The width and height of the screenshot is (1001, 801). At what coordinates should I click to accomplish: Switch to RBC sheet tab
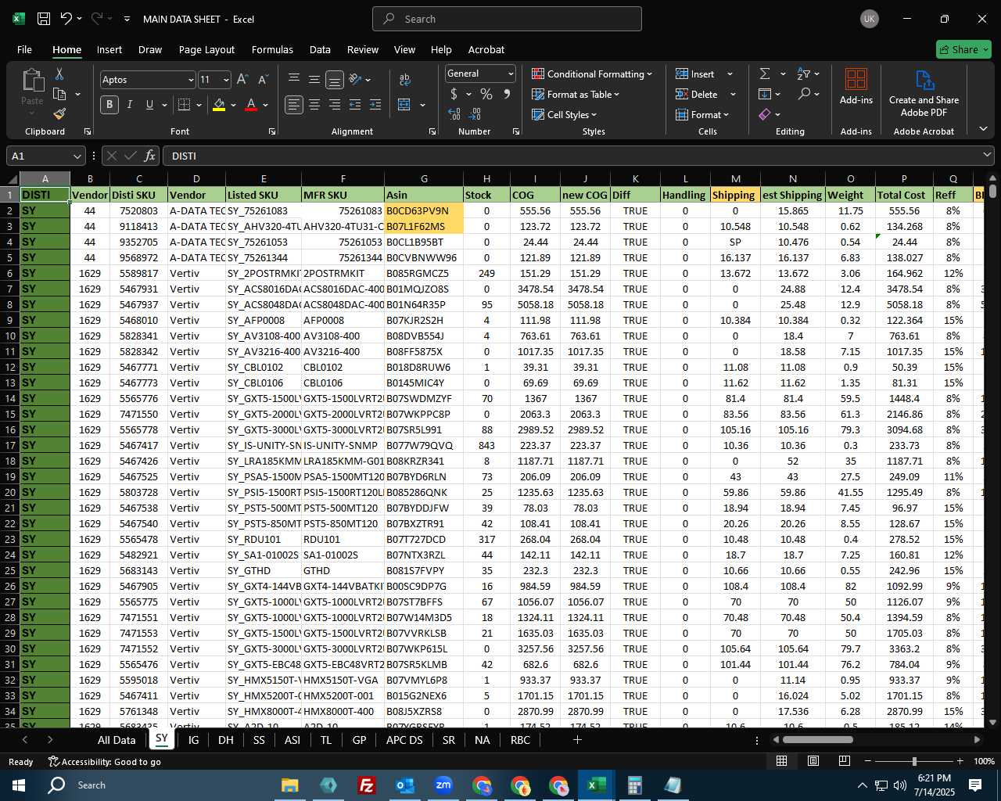coord(520,740)
